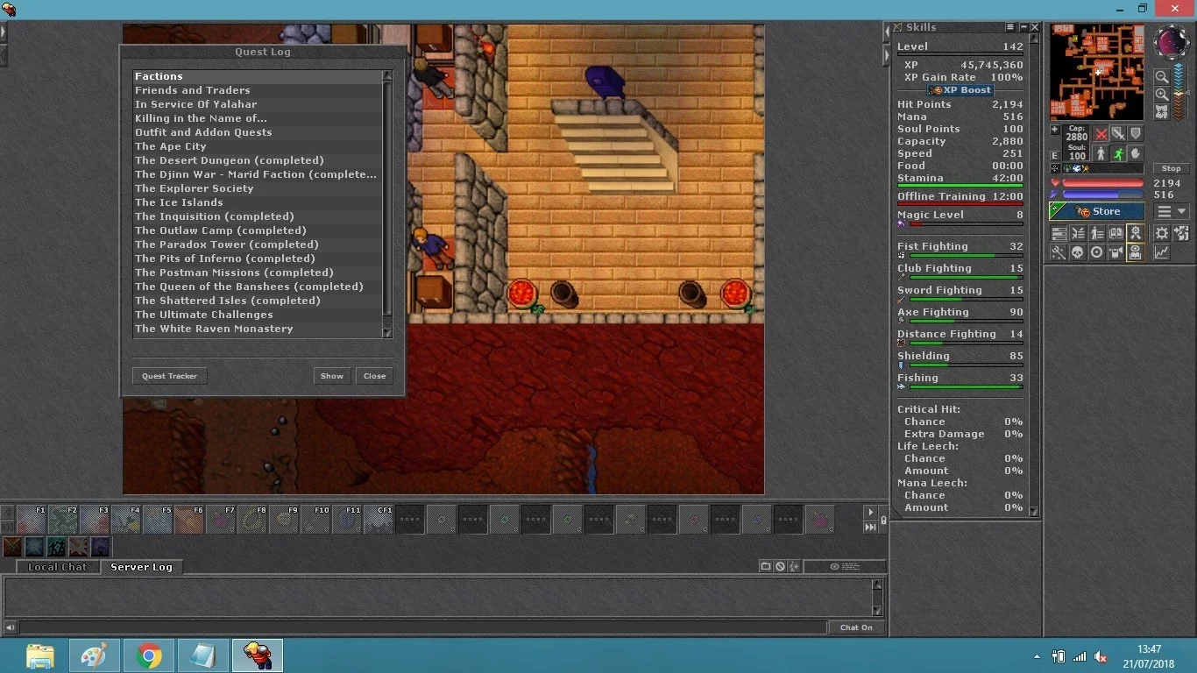Show hidden system tray icons arrow
The image size is (1197, 673).
coord(1037,656)
